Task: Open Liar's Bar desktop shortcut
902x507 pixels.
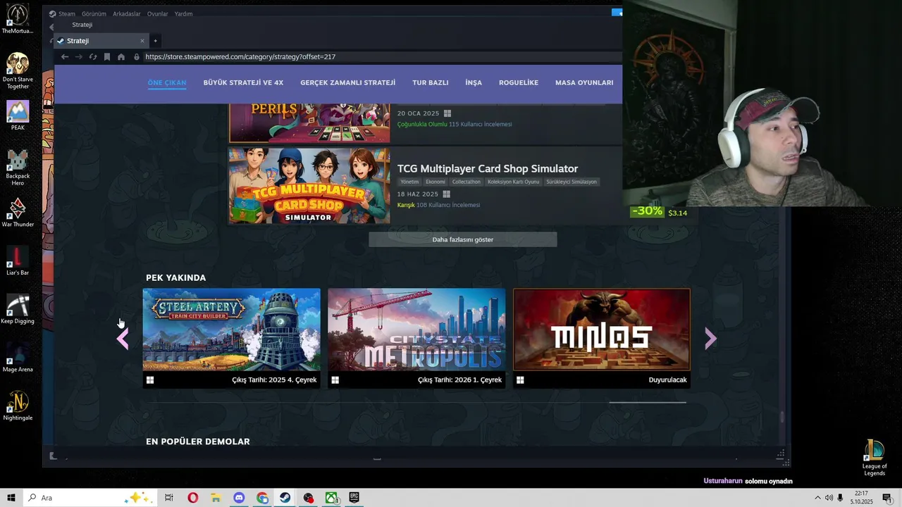Action: click(18, 261)
